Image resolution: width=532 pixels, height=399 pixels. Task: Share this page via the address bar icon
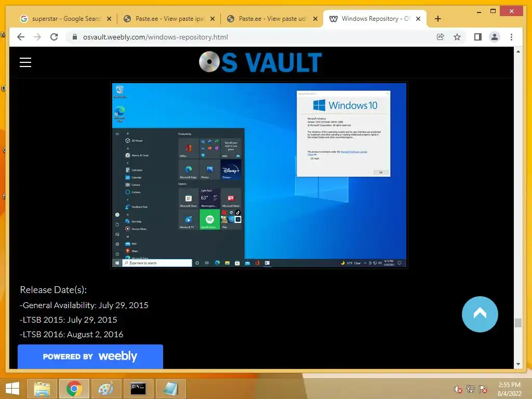pyautogui.click(x=441, y=37)
